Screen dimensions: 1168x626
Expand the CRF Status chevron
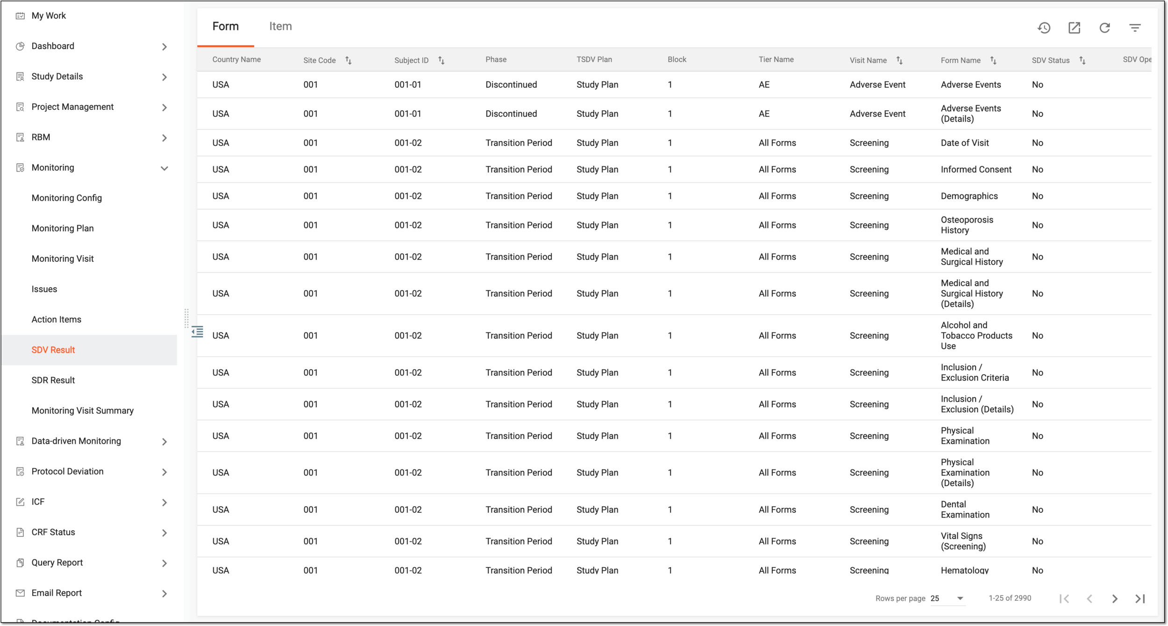(164, 533)
